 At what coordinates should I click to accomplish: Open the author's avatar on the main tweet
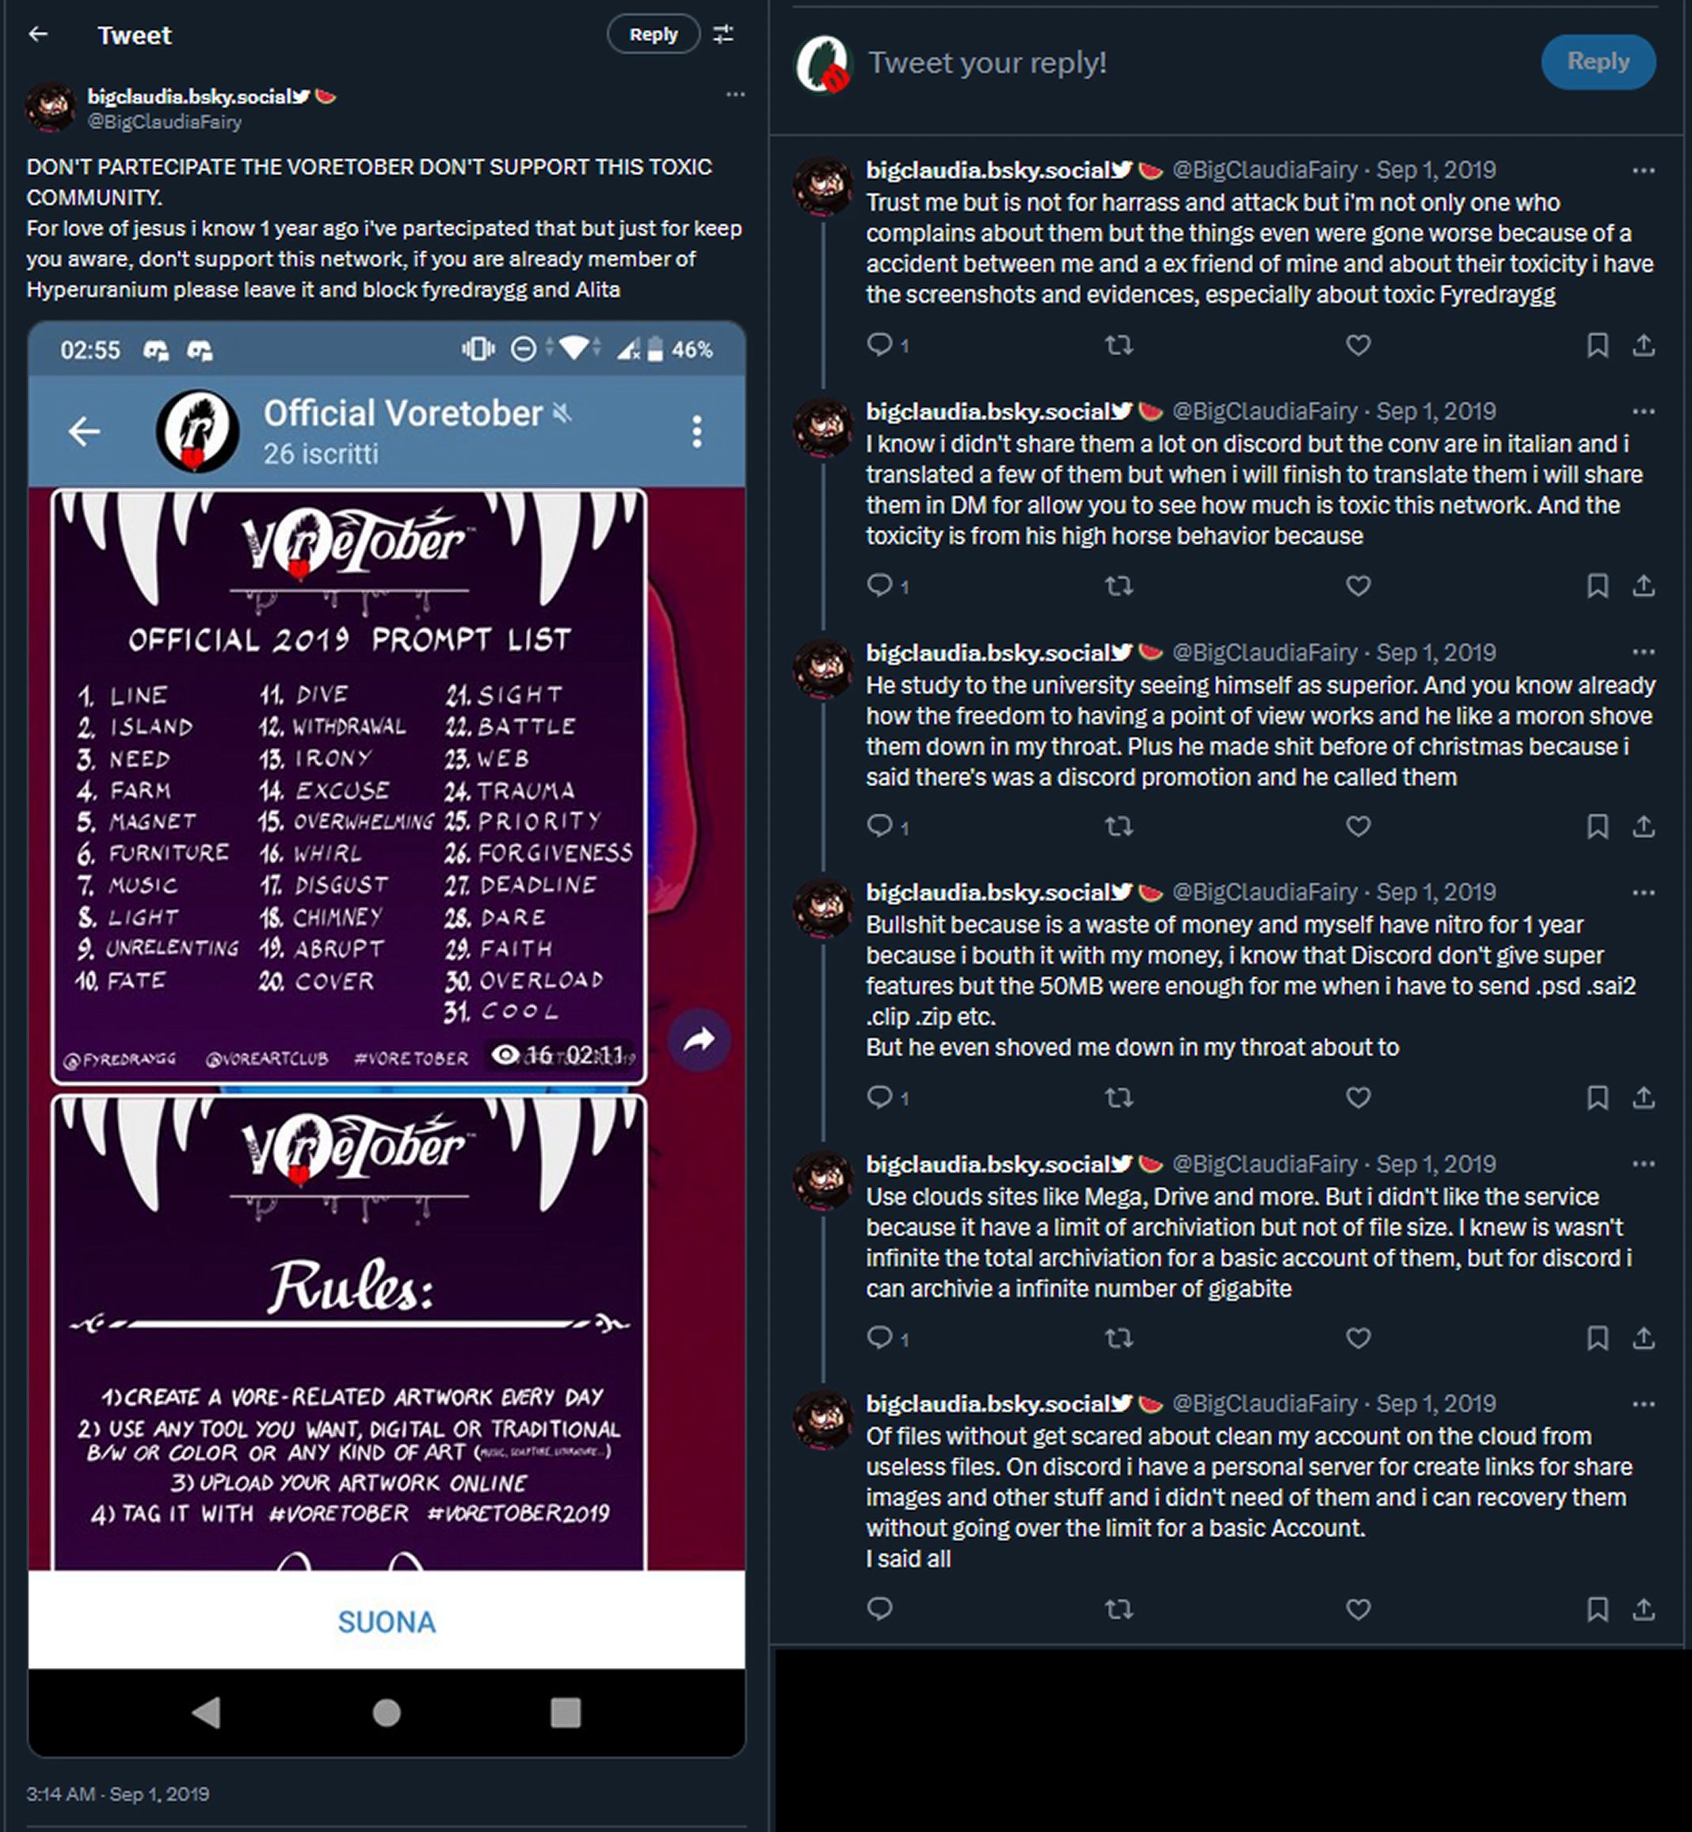click(x=51, y=107)
